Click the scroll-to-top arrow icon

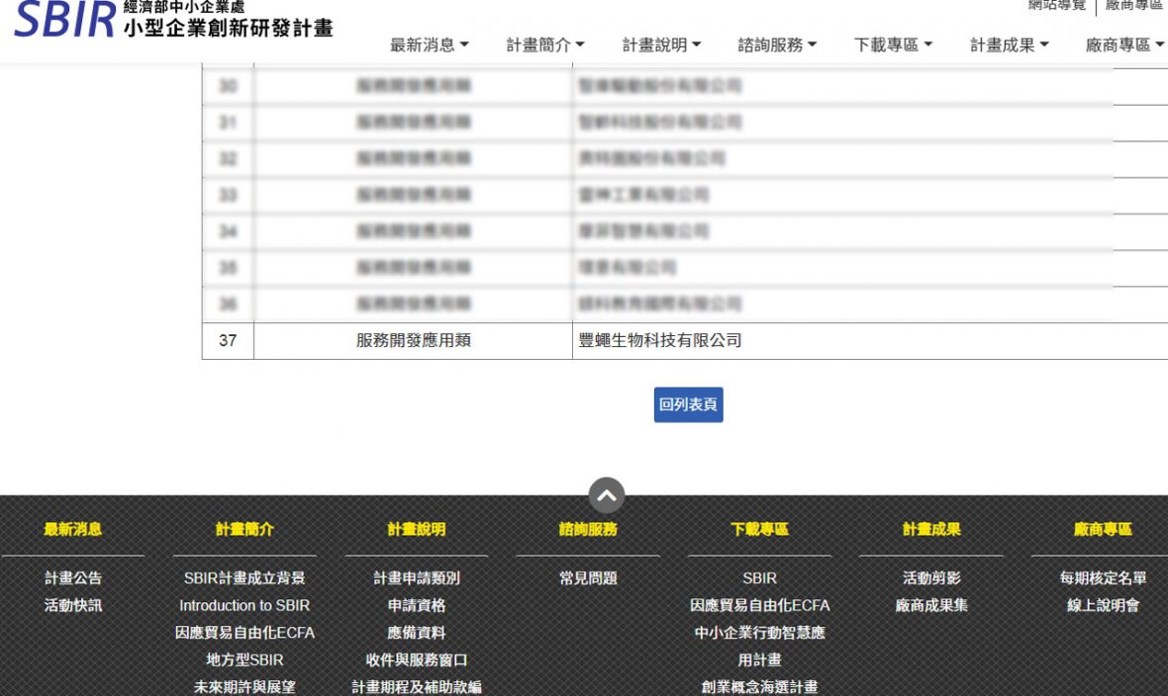tap(607, 495)
